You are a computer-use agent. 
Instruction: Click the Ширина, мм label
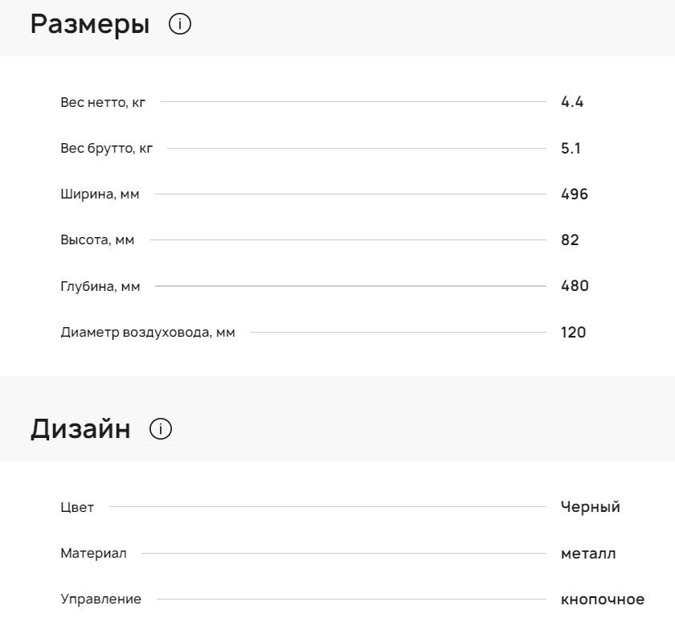pyautogui.click(x=100, y=194)
